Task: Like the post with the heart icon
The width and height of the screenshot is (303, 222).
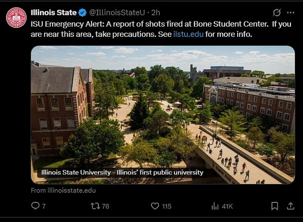Action: (155, 206)
